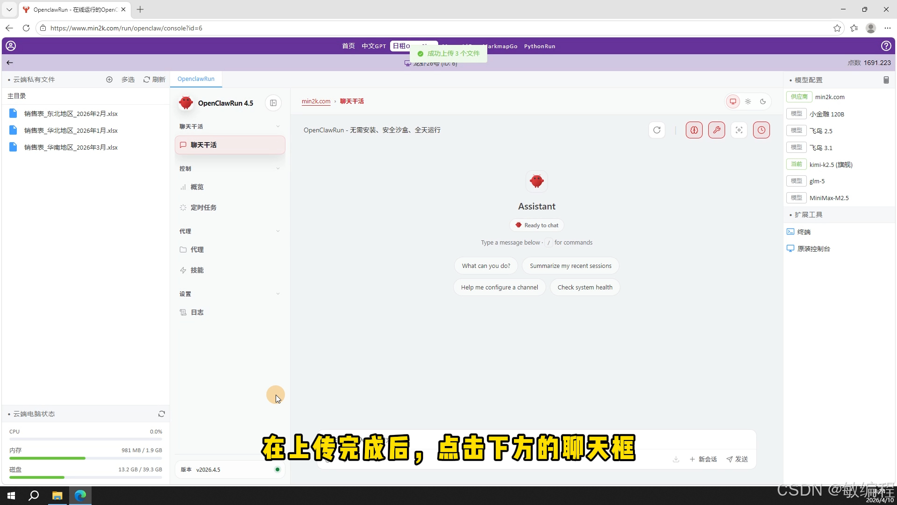
Task: Open the min2k.com breadcrumb link
Action: point(316,101)
